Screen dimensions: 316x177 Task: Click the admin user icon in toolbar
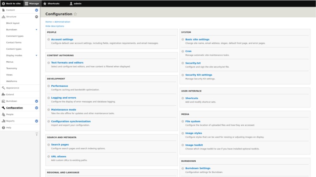pyautogui.click(x=71, y=4)
